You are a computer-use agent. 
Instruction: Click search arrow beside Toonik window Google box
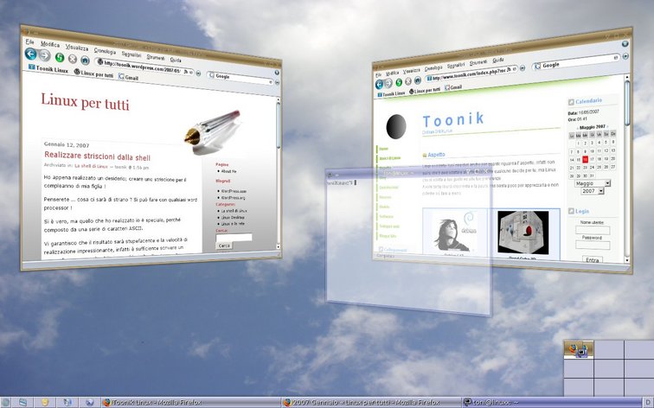click(x=625, y=56)
